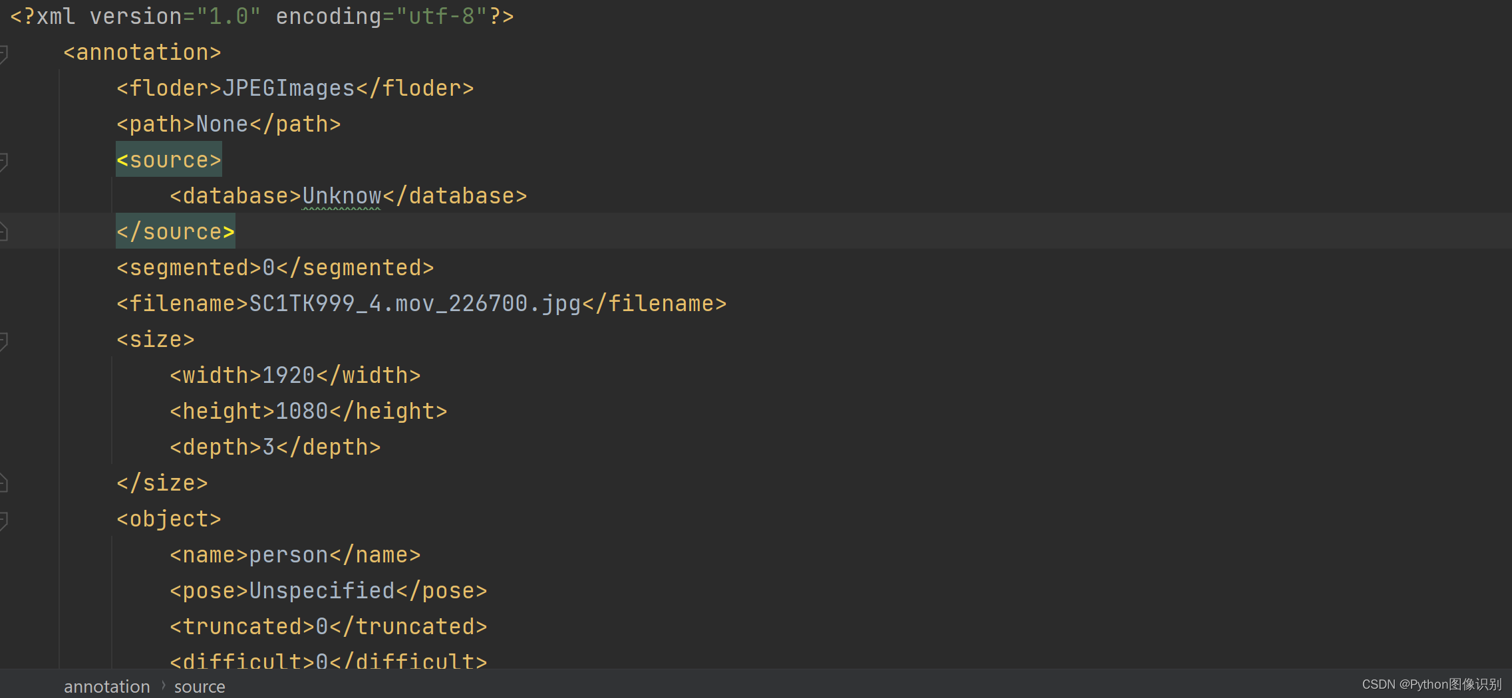Collapse the annotation tag fold marker
Viewport: 1512px width, 698px height.
pos(3,53)
